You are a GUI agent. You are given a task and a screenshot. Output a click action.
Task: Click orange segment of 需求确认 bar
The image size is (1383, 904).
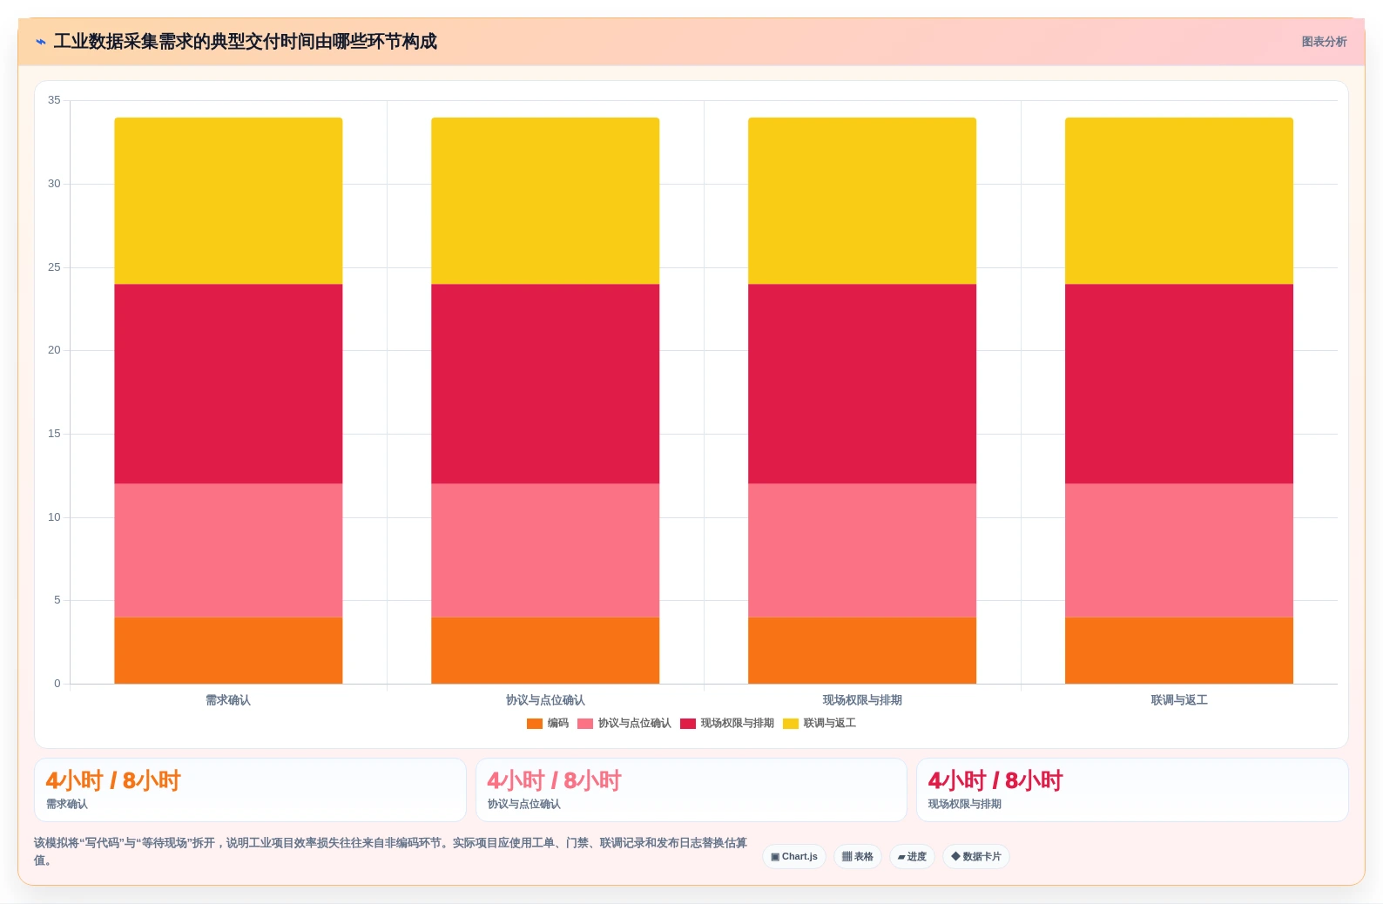228,651
